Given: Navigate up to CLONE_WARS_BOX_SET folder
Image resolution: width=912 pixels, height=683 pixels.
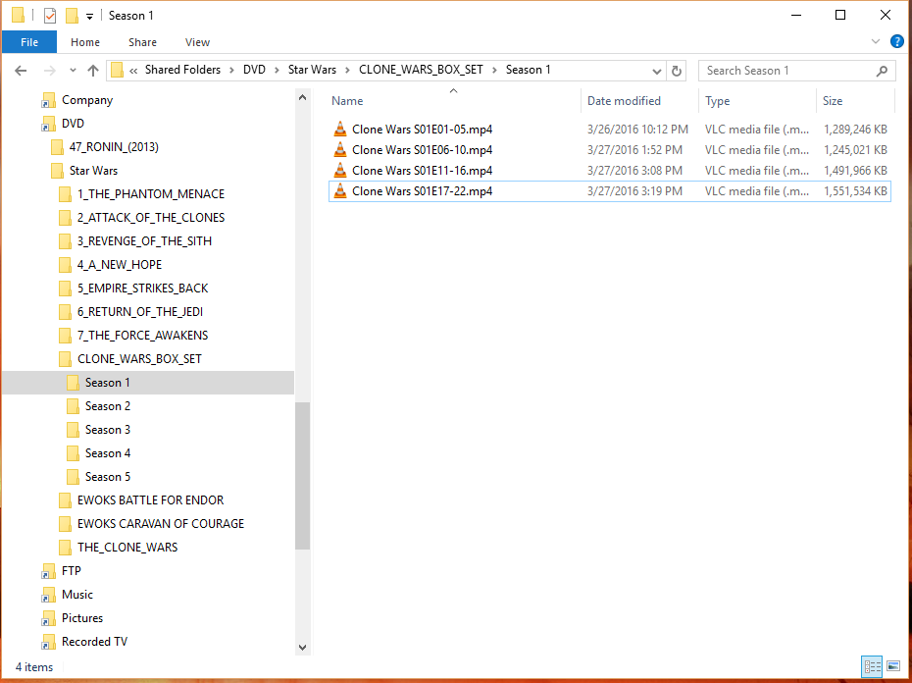Looking at the screenshot, I should click(93, 70).
